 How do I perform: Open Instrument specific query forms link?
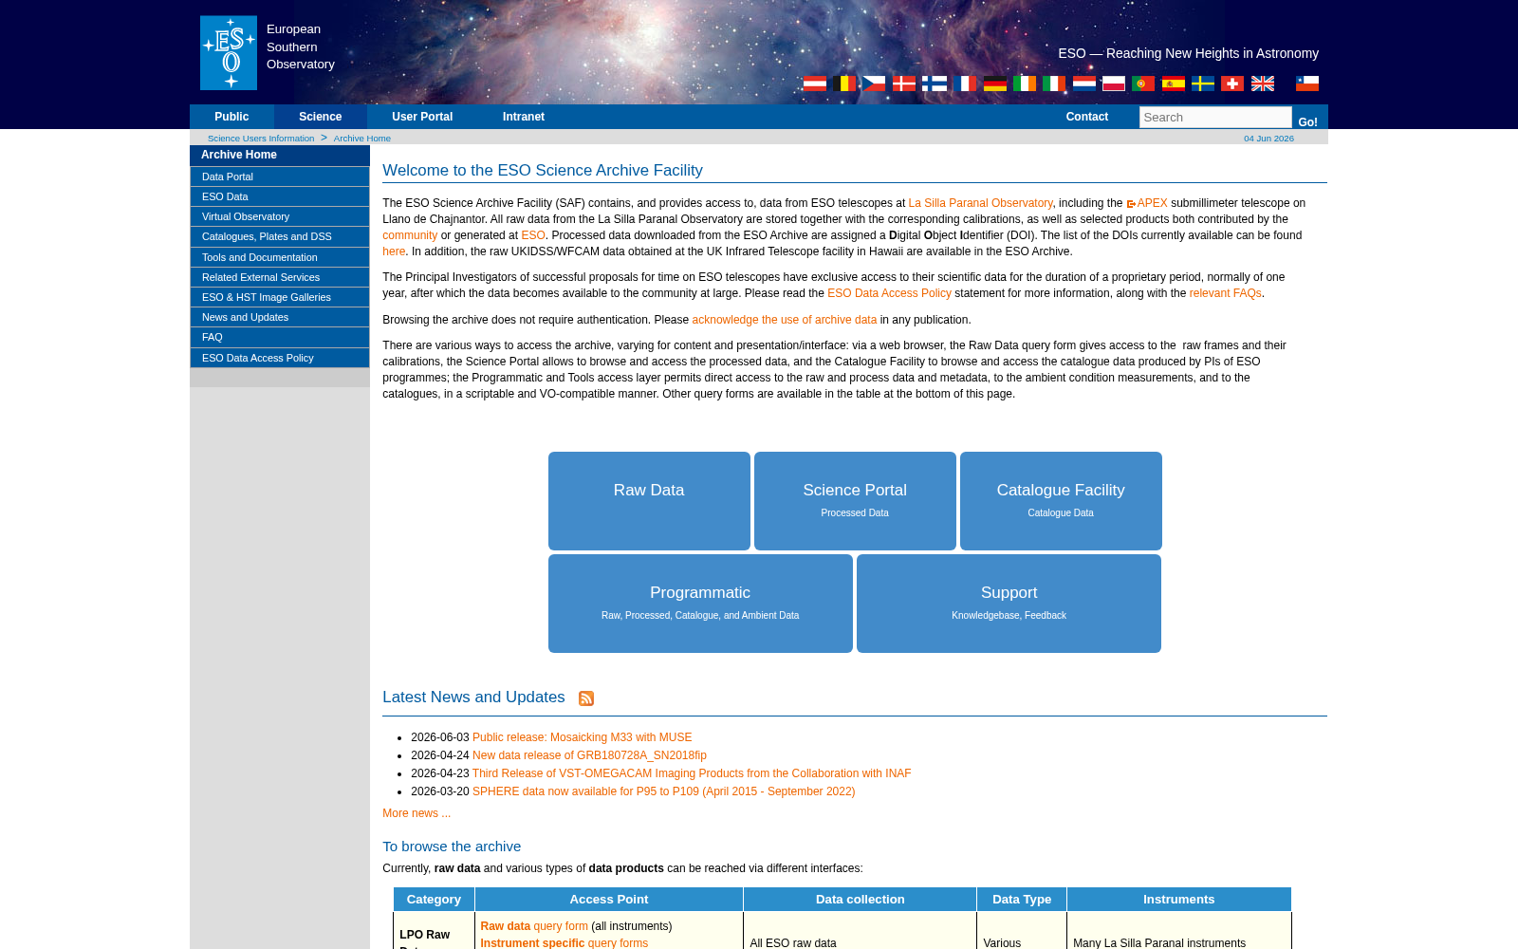pos(565,943)
